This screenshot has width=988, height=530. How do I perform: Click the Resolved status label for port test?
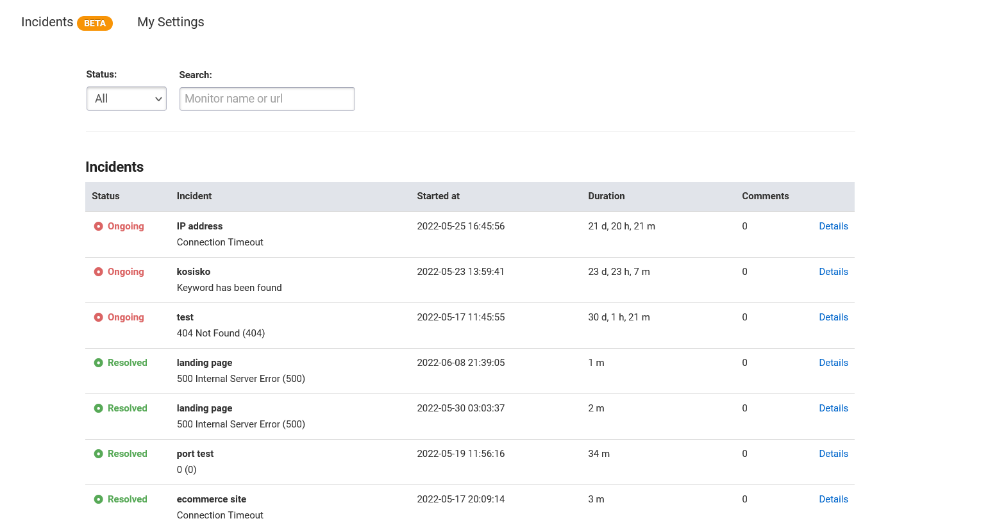128,454
